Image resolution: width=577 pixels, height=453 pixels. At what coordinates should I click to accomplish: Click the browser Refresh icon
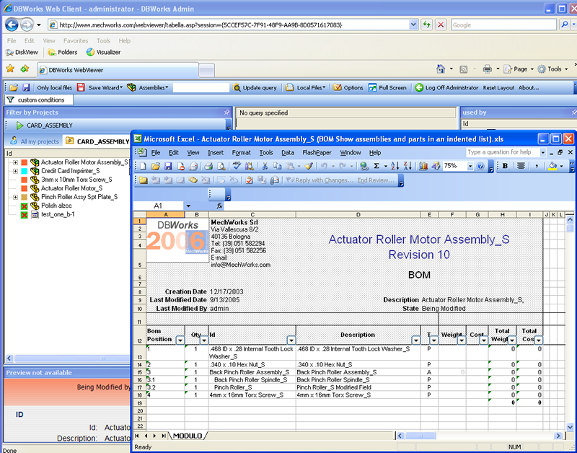pyautogui.click(x=426, y=25)
